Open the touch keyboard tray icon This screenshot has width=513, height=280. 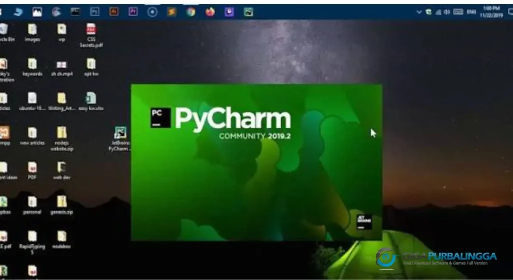tap(458, 12)
